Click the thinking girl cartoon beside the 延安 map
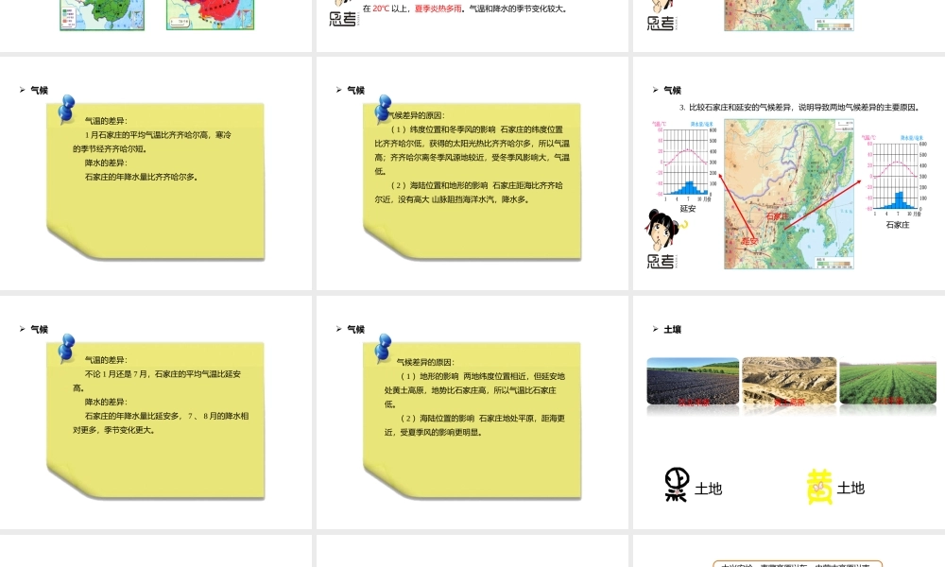The image size is (945, 567). click(664, 230)
